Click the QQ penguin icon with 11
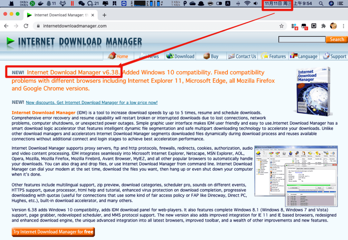 (51, 3)
